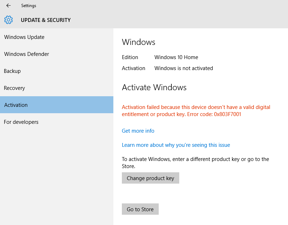The image size is (288, 225).
Task: Click the UPDATE & SECURITY page title
Action: point(46,20)
